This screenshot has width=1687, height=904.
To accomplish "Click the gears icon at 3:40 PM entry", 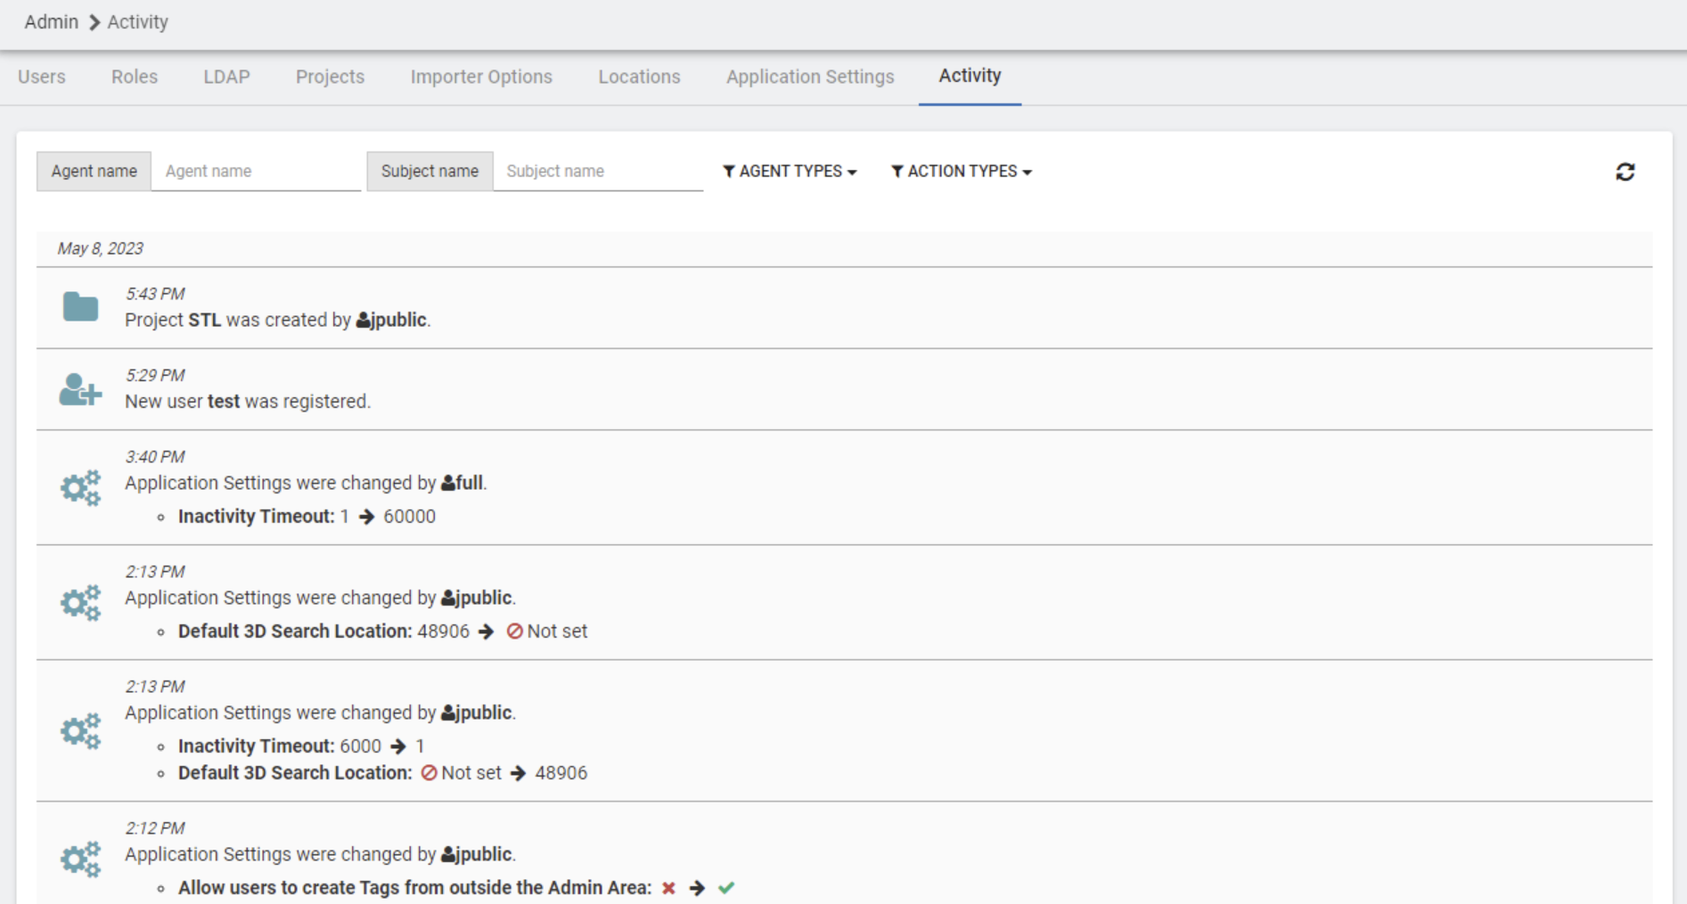I will tap(80, 488).
